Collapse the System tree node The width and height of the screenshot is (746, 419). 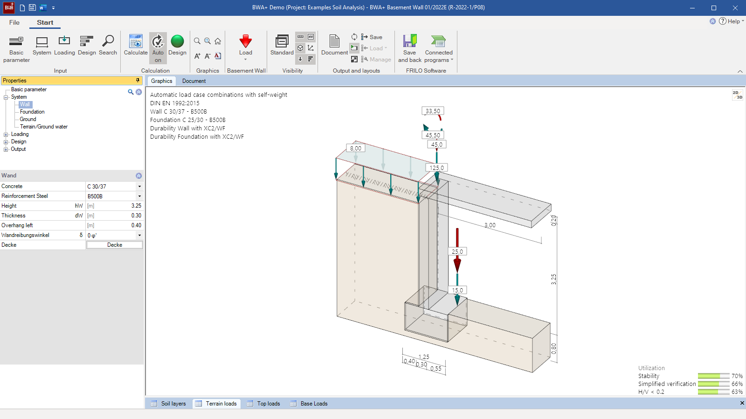coord(6,97)
